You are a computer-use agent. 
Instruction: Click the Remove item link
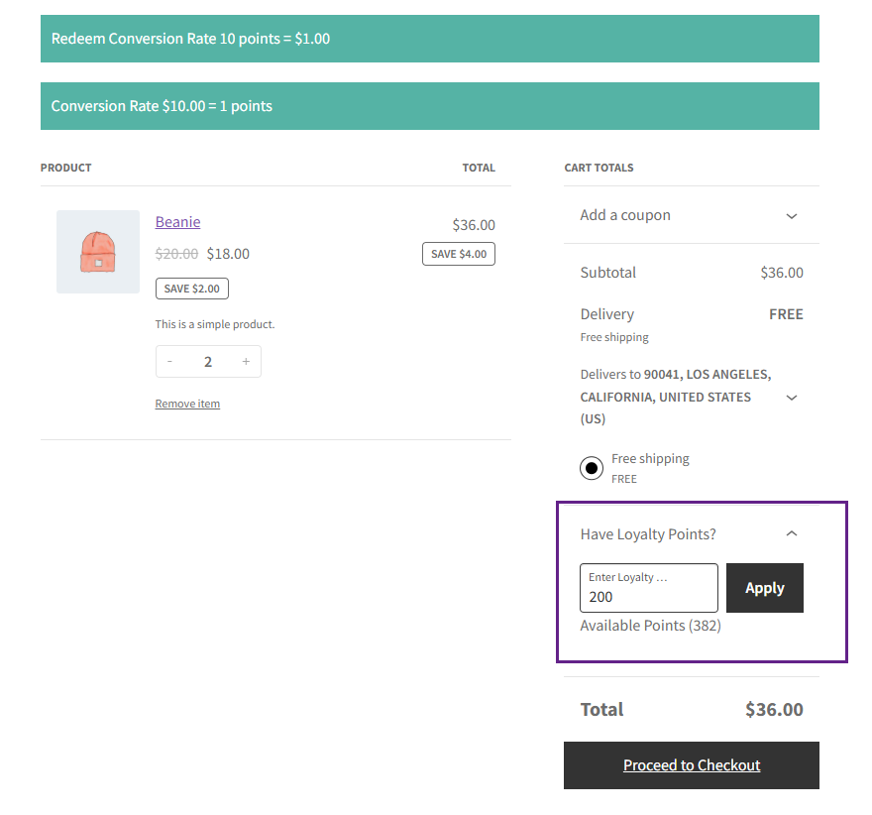[x=187, y=404]
